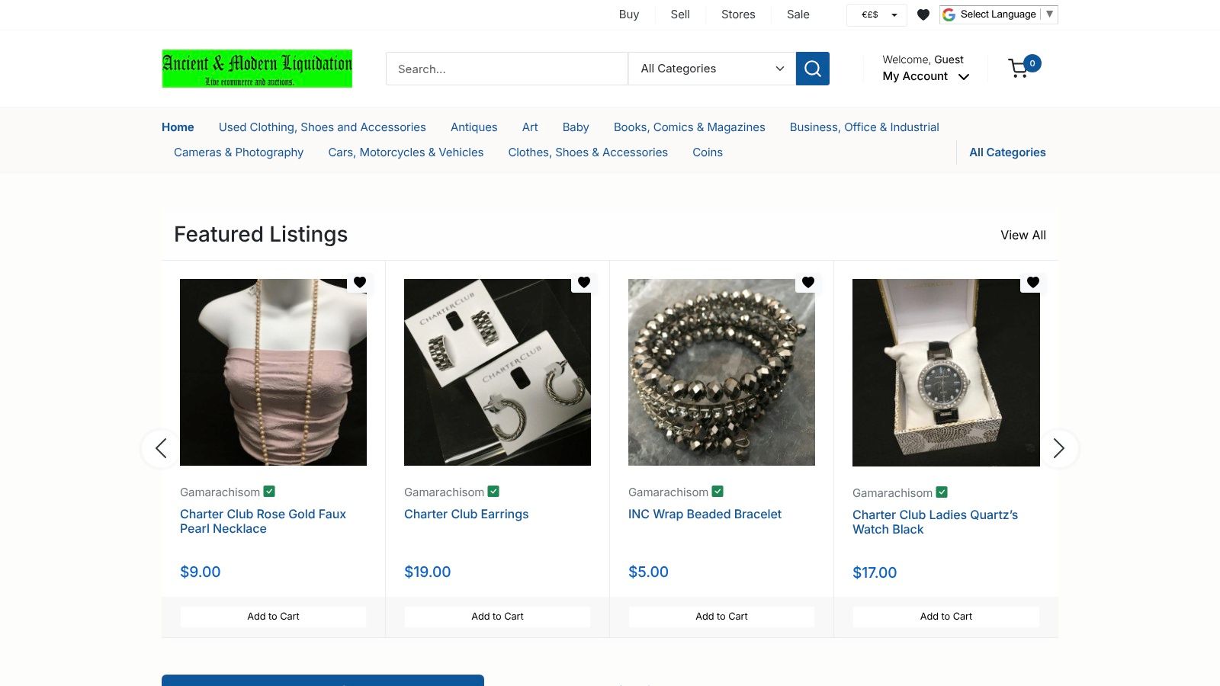Open Charter Club Rose Gold Faux Pearl Necklace title
Screen dimensions: 1220x686
coord(263,521)
